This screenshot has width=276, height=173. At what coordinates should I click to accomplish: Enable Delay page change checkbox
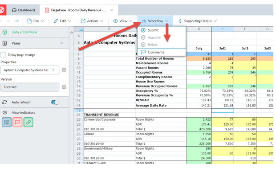3,55
